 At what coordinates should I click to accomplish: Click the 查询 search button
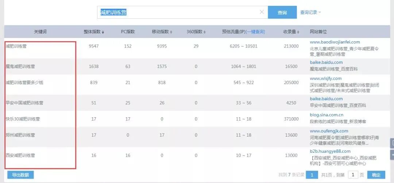282,12
